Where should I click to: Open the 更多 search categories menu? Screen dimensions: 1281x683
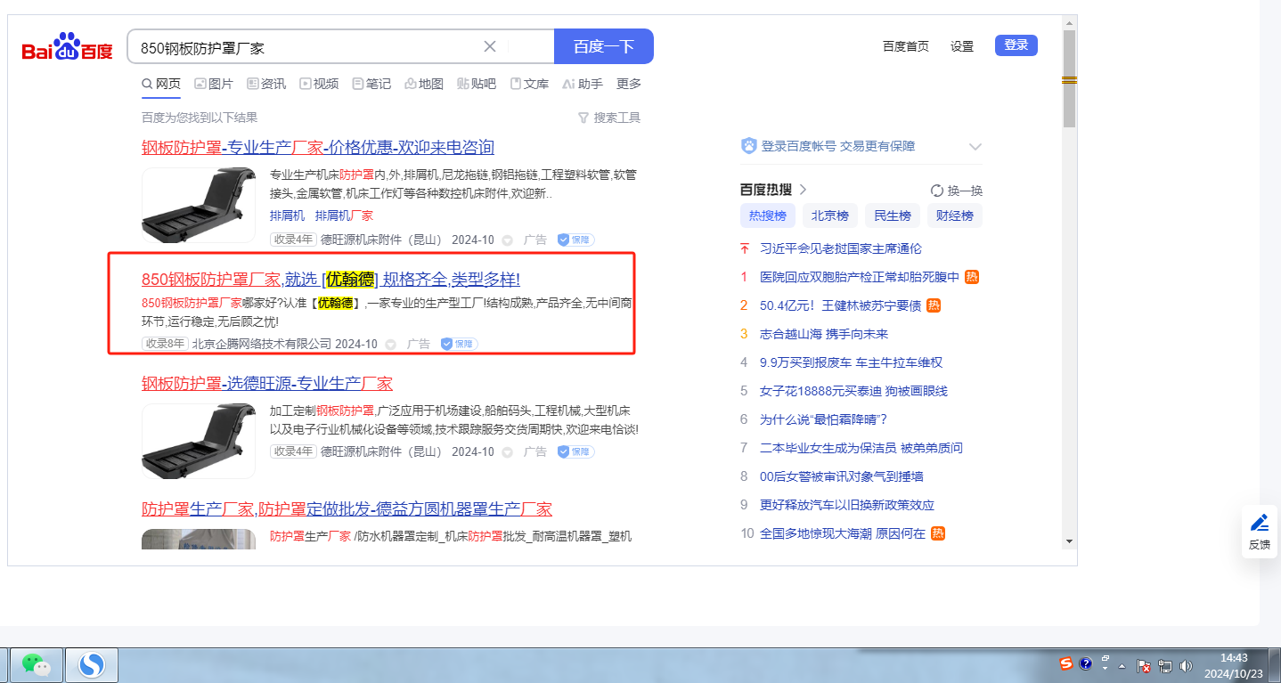[x=629, y=84]
